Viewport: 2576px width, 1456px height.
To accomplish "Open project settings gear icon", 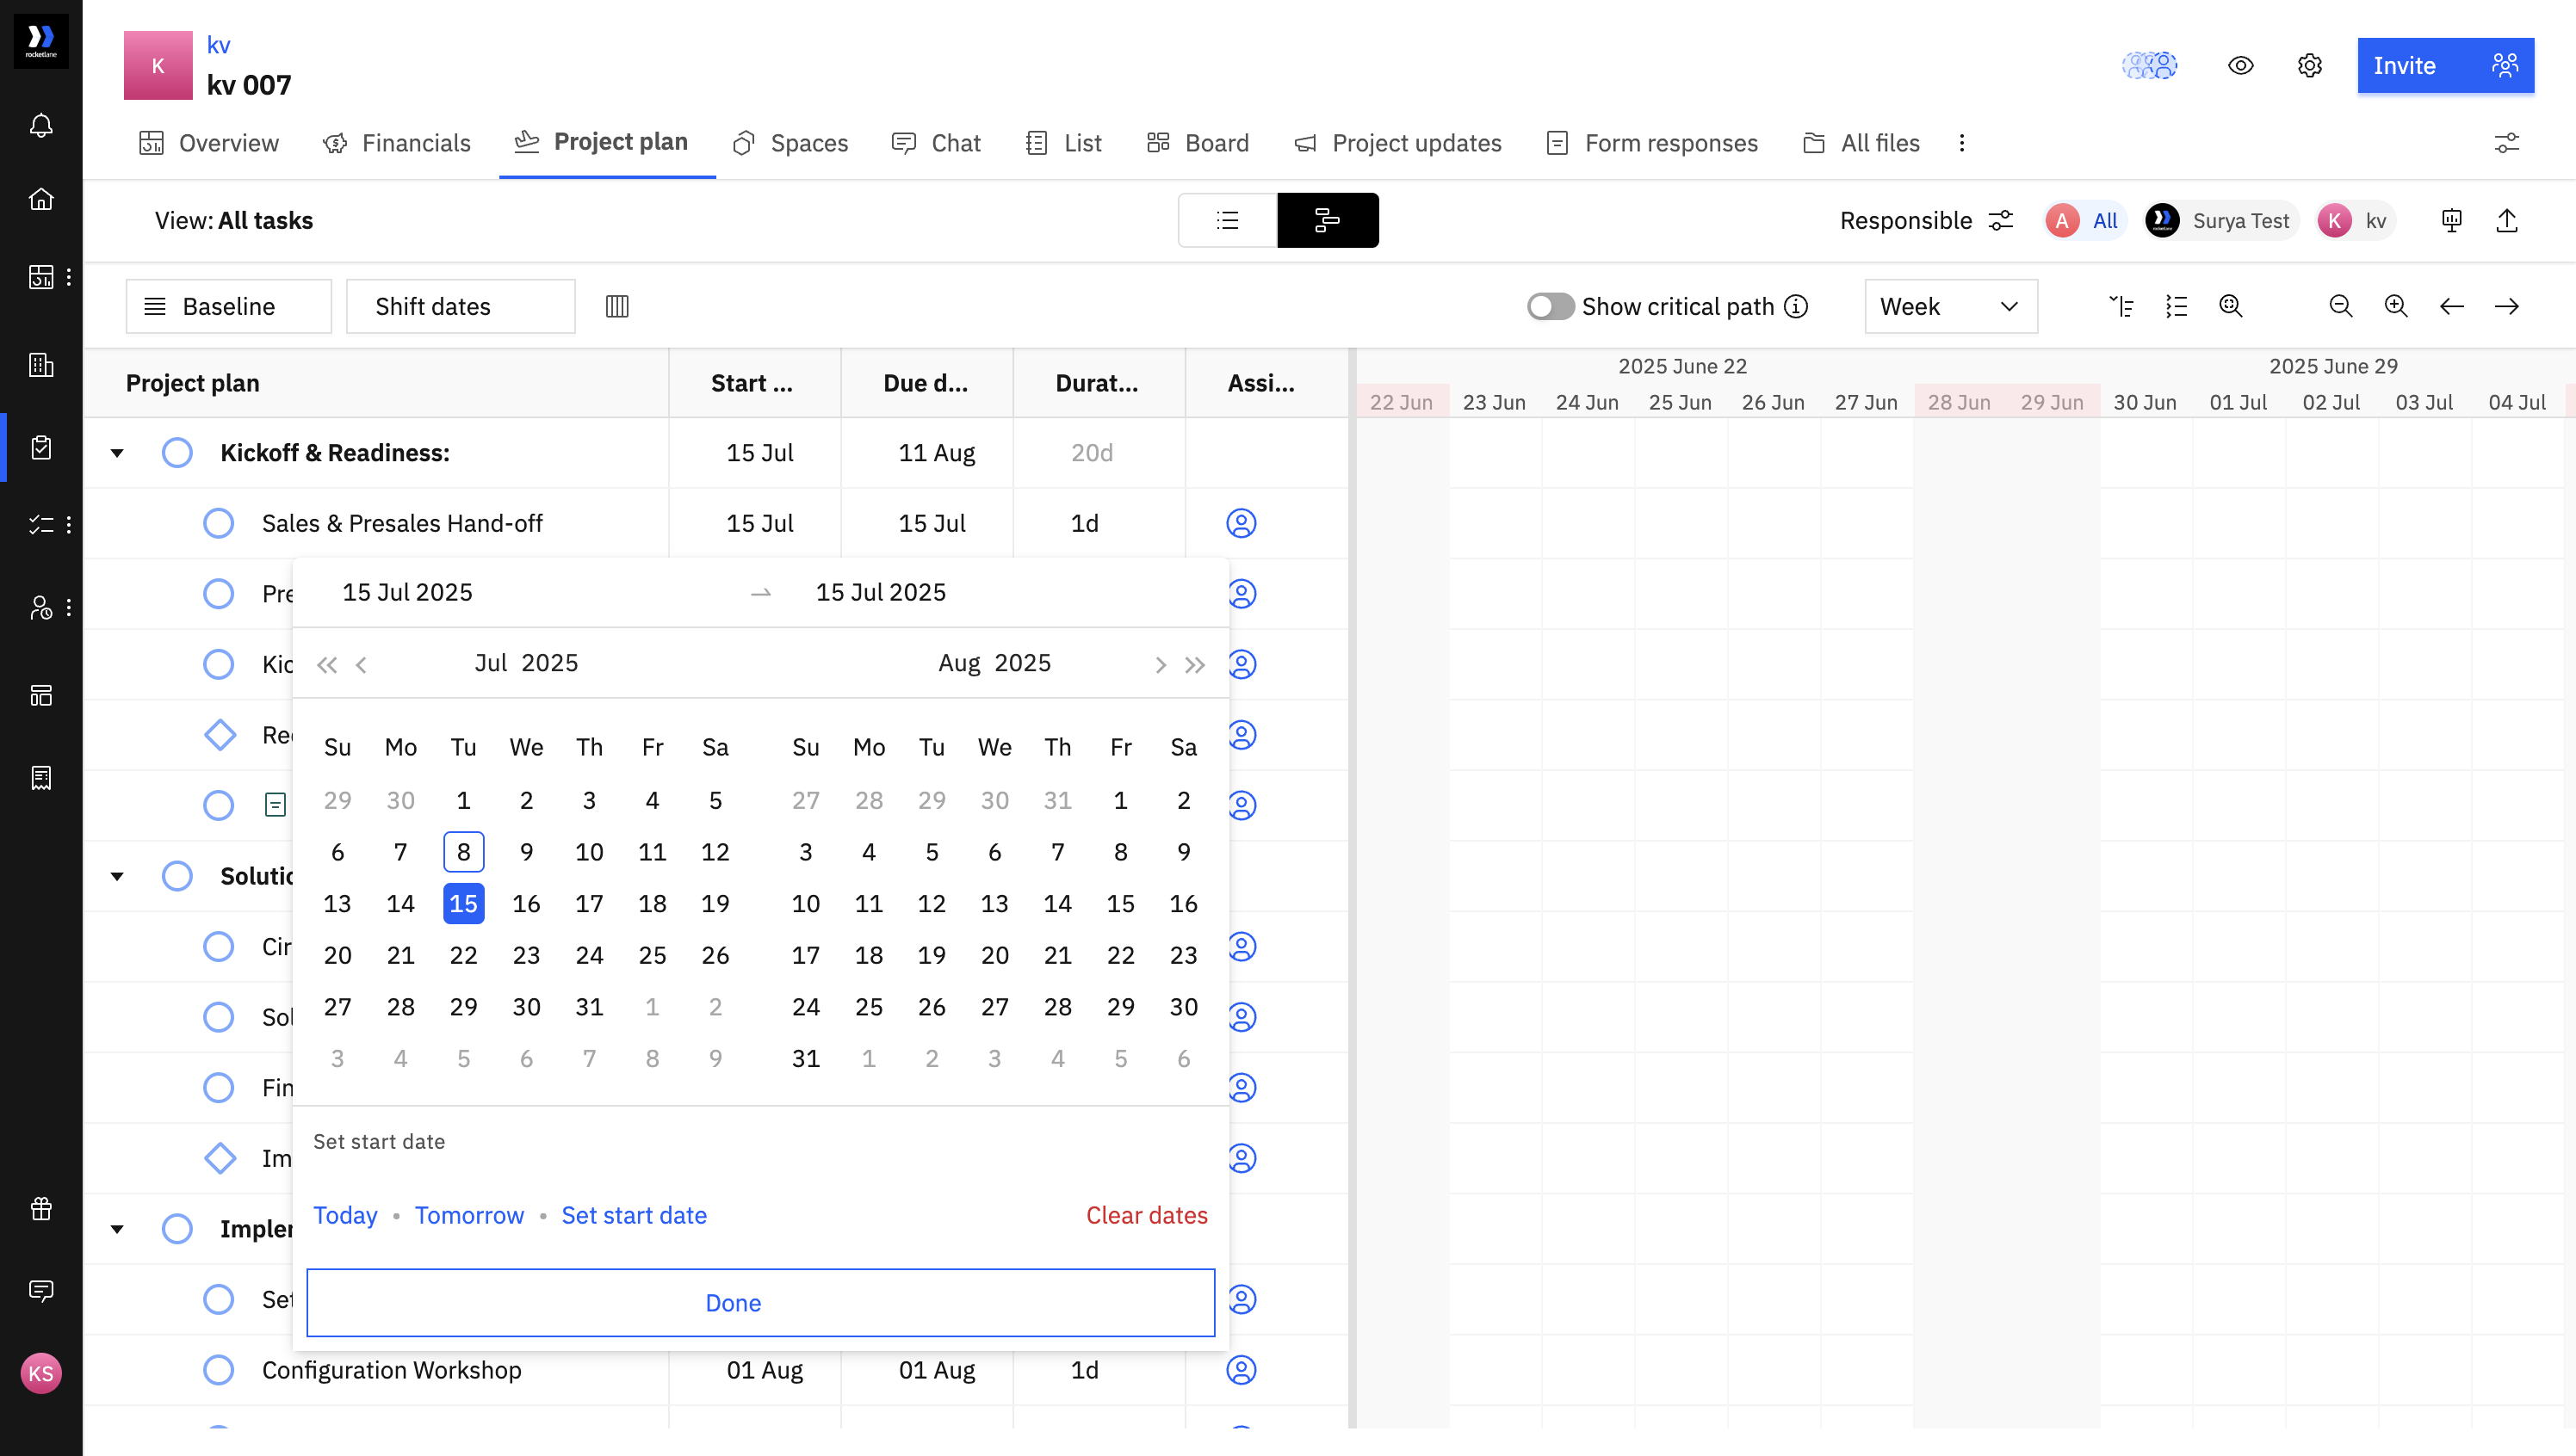I will pyautogui.click(x=2309, y=66).
